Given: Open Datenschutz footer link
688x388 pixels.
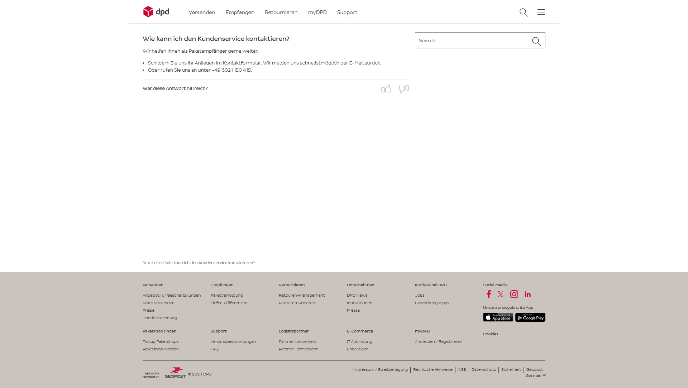Looking at the screenshot, I should click(483, 369).
